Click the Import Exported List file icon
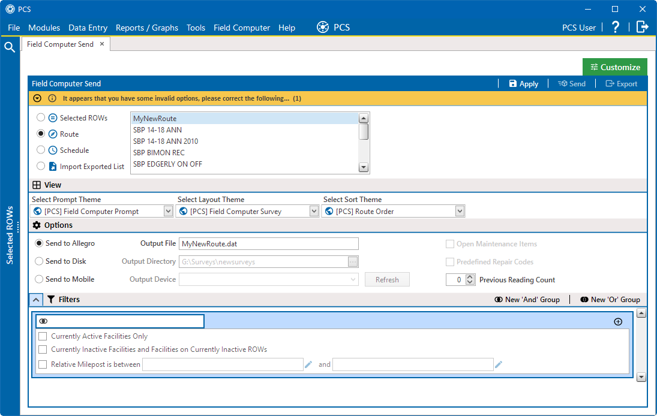This screenshot has width=657, height=416. click(53, 167)
